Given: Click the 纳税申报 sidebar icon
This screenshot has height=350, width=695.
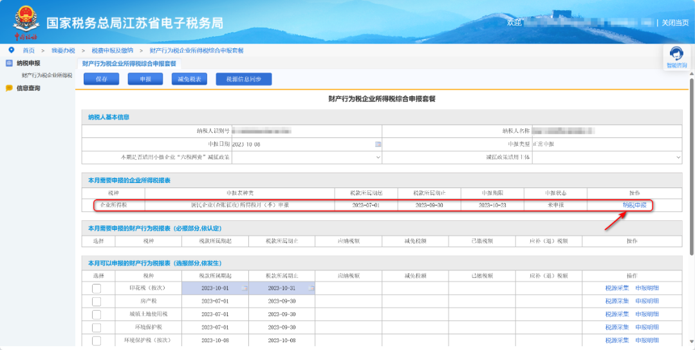Looking at the screenshot, I should [9, 64].
